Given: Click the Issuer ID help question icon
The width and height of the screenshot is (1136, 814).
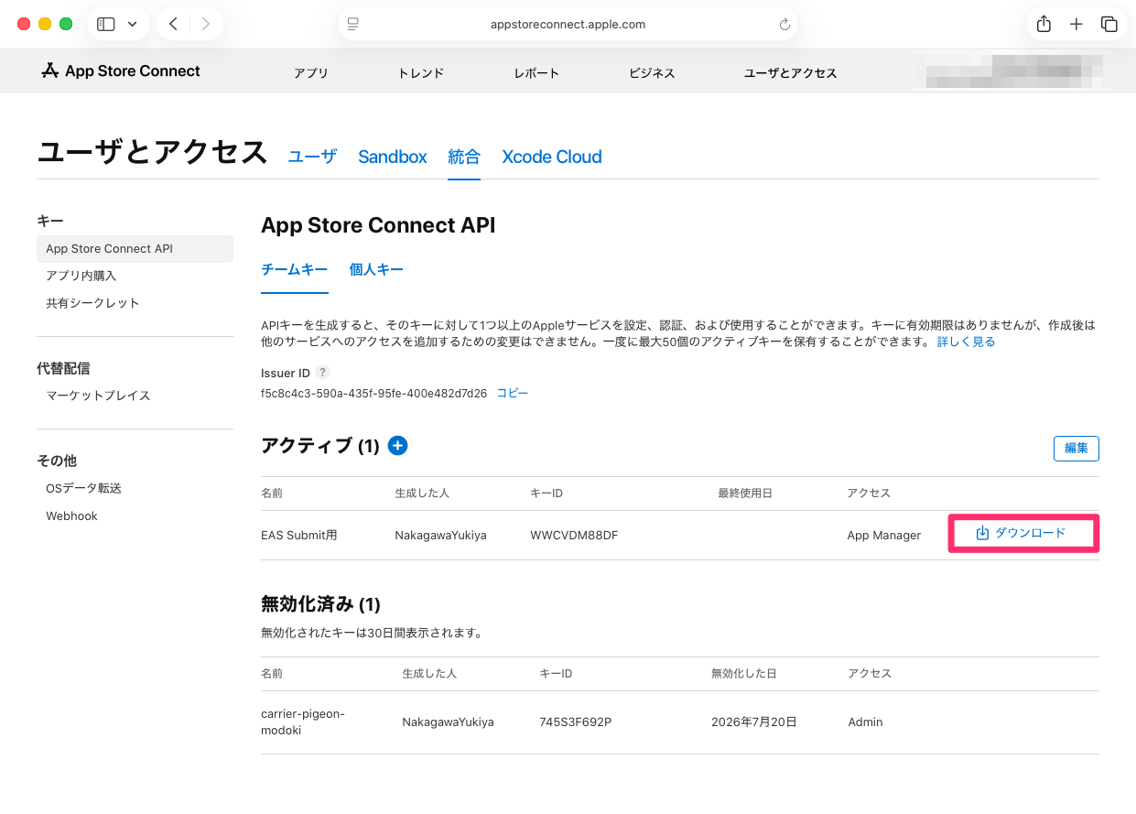Looking at the screenshot, I should 322,373.
